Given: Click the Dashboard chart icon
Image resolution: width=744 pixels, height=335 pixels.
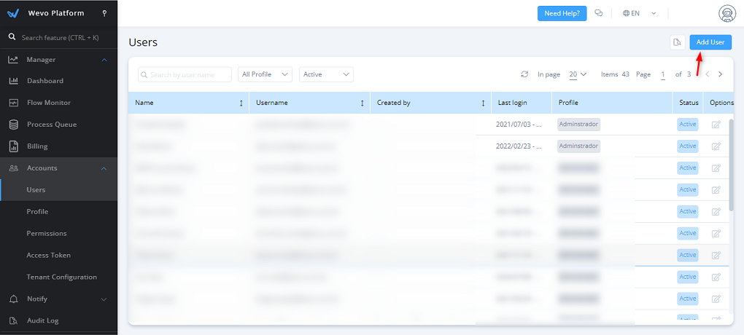Looking at the screenshot, I should point(13,81).
